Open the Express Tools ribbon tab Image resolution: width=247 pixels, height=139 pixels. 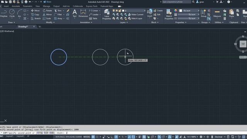[92, 6]
